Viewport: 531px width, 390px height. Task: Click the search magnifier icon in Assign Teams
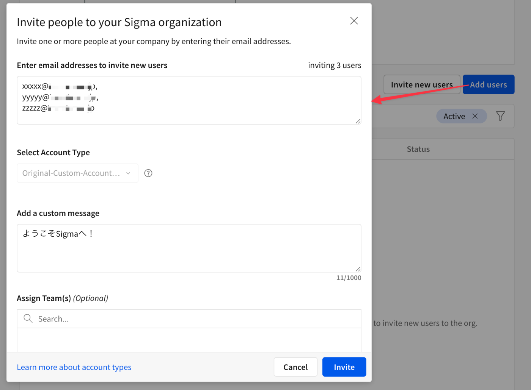tap(28, 318)
